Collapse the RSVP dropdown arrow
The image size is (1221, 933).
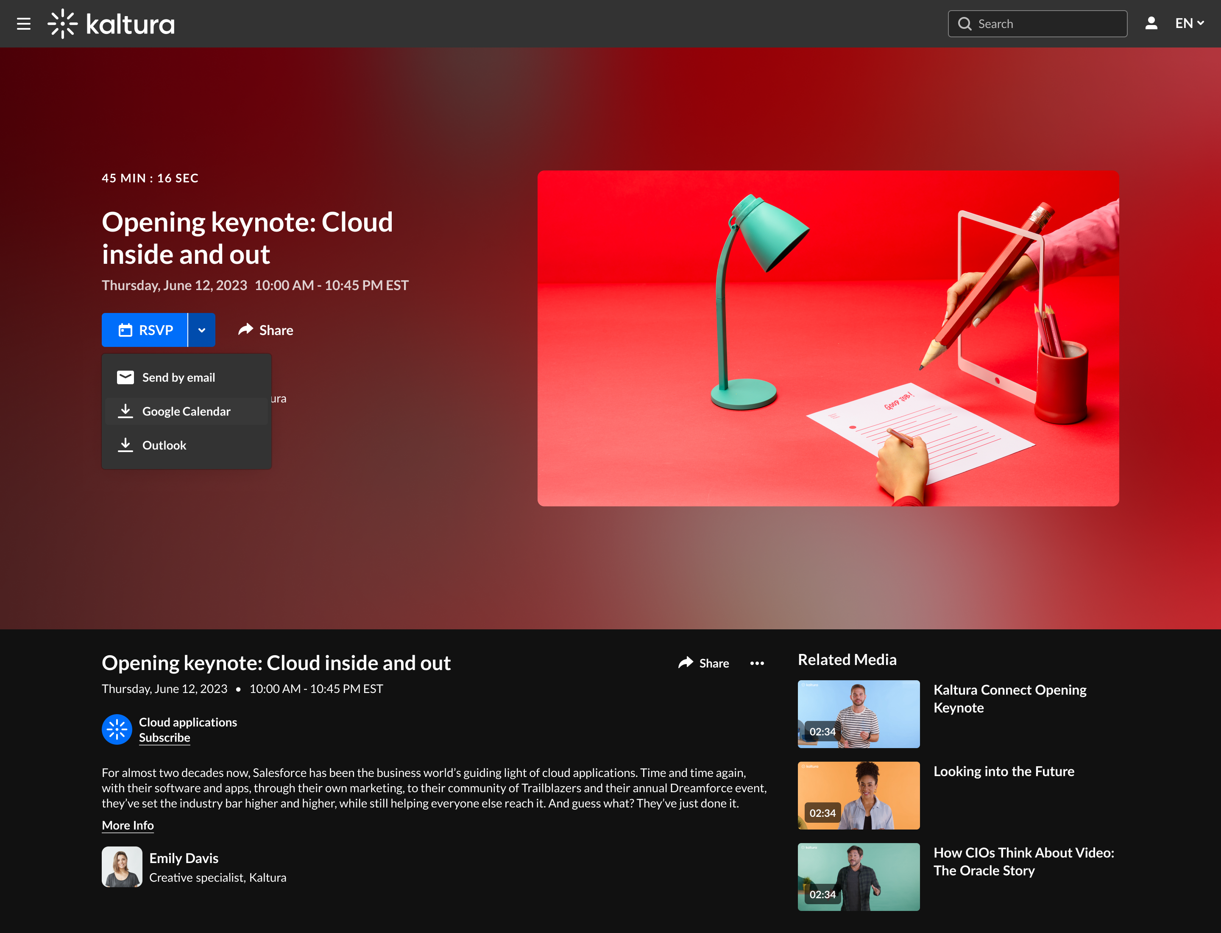tap(201, 330)
